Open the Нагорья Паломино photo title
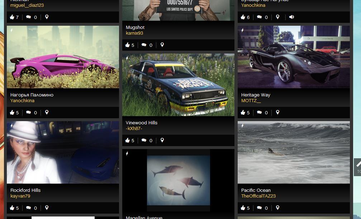This screenshot has height=219, width=361. (x=32, y=95)
